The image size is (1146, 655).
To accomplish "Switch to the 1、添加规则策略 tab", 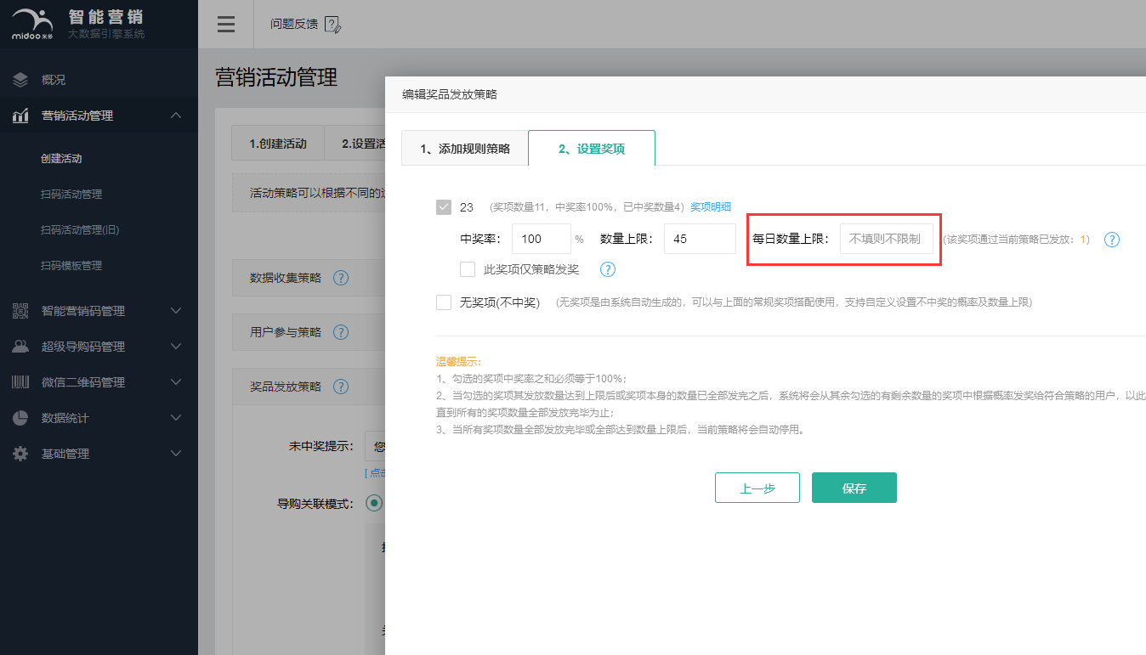I will pyautogui.click(x=465, y=149).
